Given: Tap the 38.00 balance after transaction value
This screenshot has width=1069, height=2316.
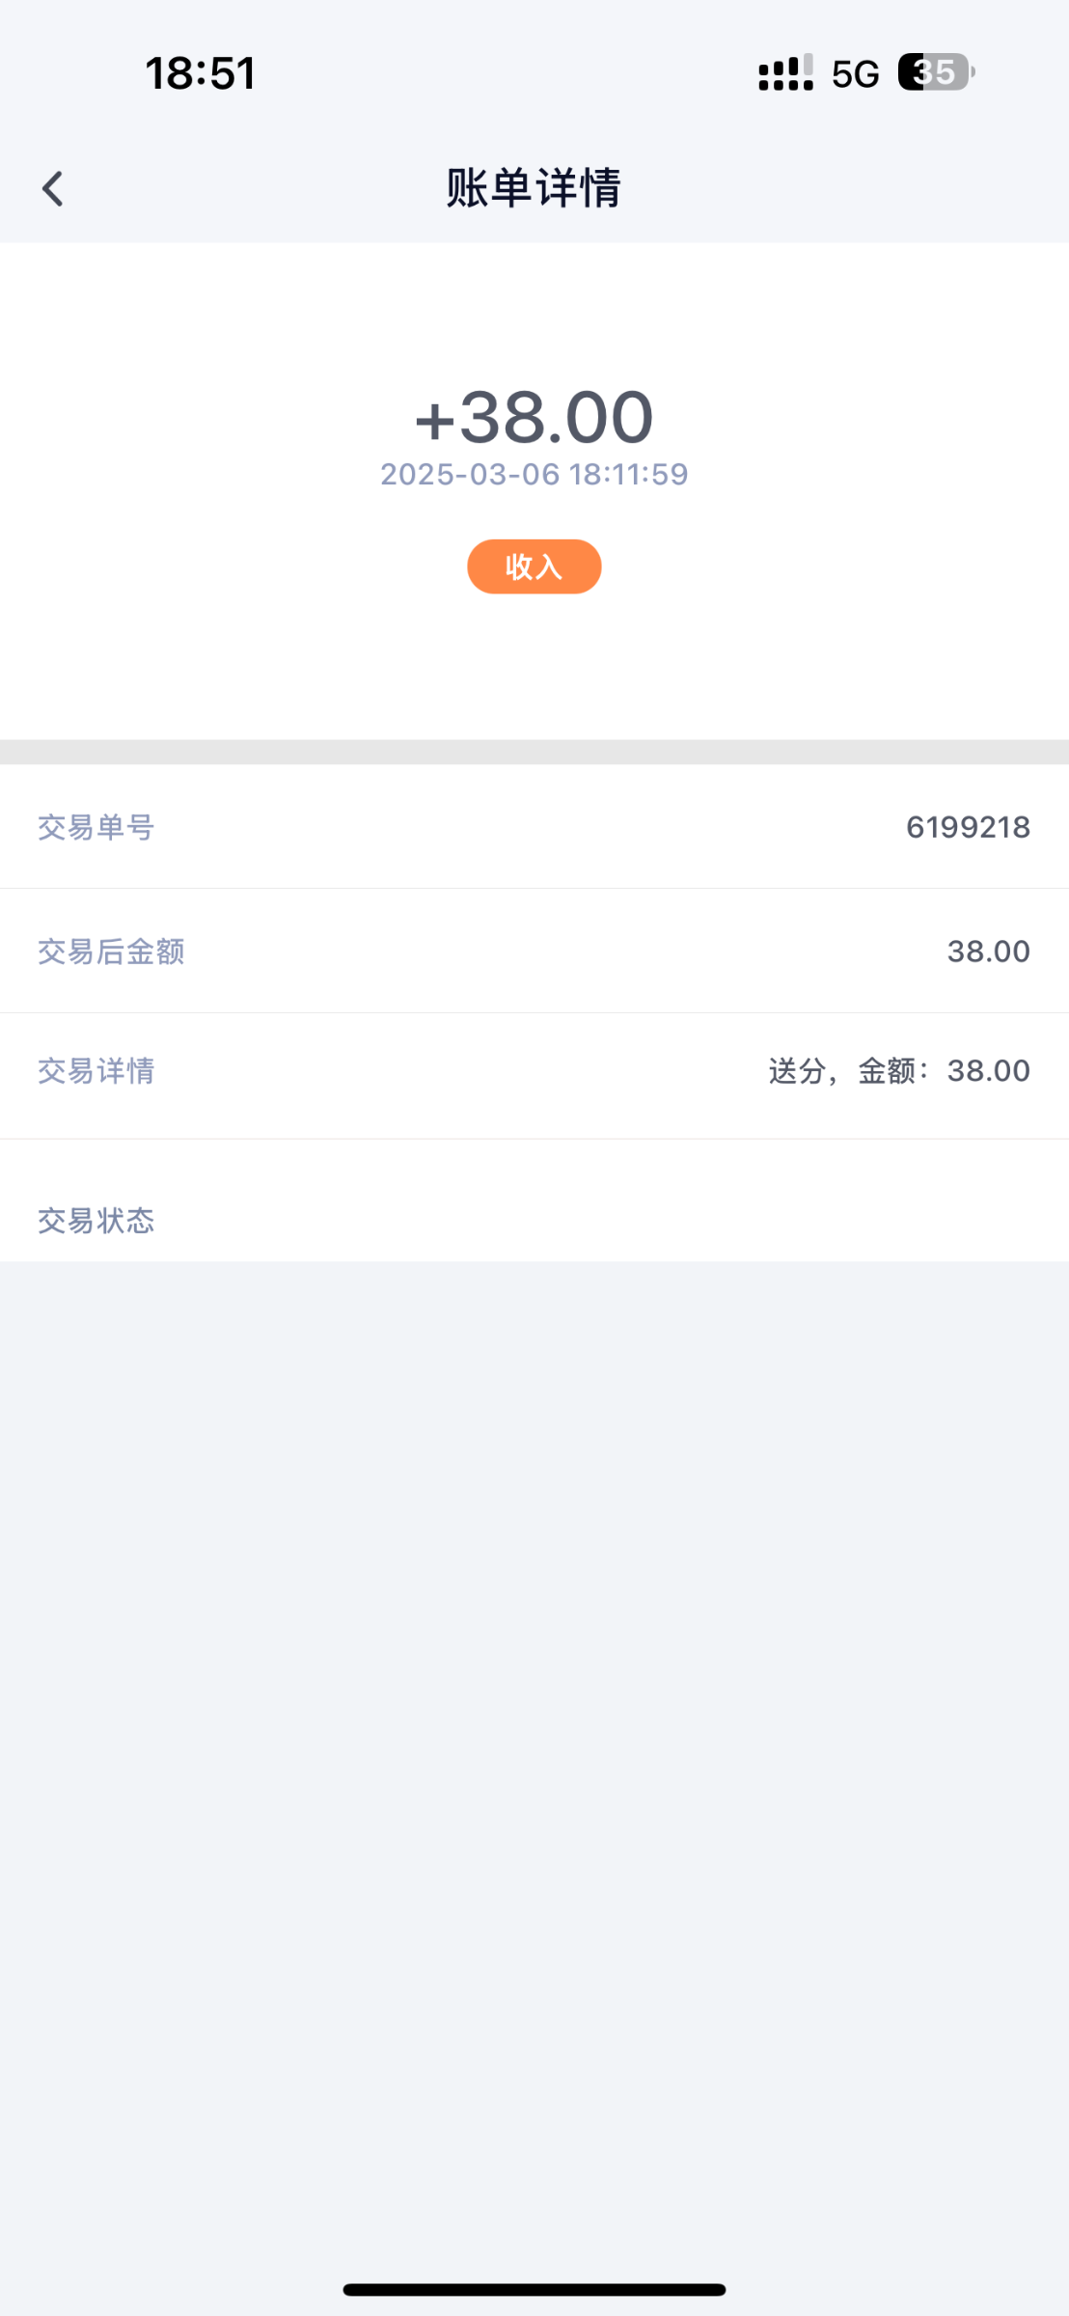Looking at the screenshot, I should (x=988, y=951).
